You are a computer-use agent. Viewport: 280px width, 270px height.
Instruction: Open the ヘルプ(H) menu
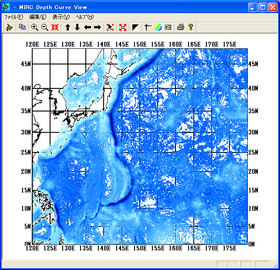[84, 17]
